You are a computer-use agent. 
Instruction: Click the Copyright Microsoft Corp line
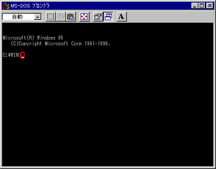coord(61,44)
